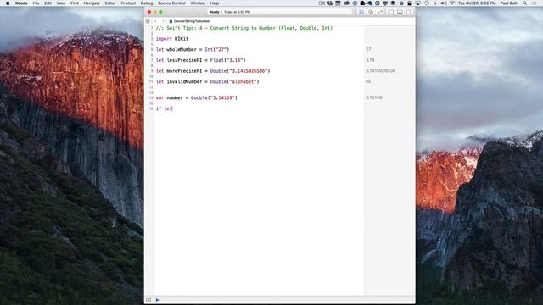Click the wholeNumber declaration line
This screenshot has width=543, height=305.
tap(193, 49)
